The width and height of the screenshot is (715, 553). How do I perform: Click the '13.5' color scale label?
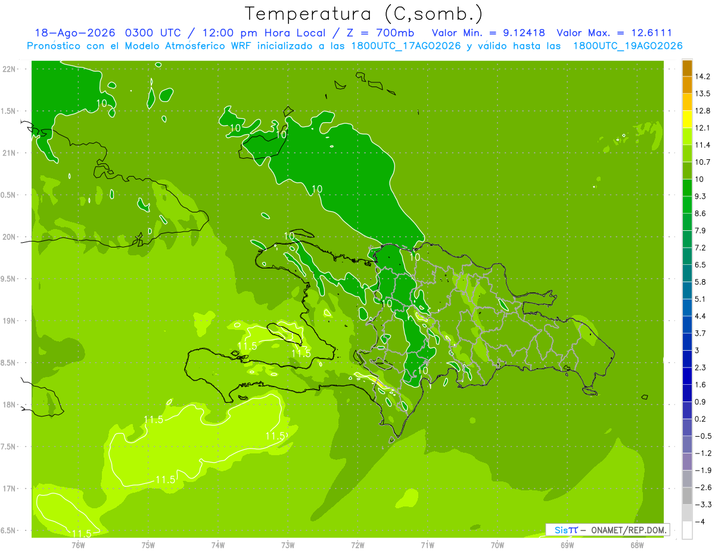coord(702,94)
